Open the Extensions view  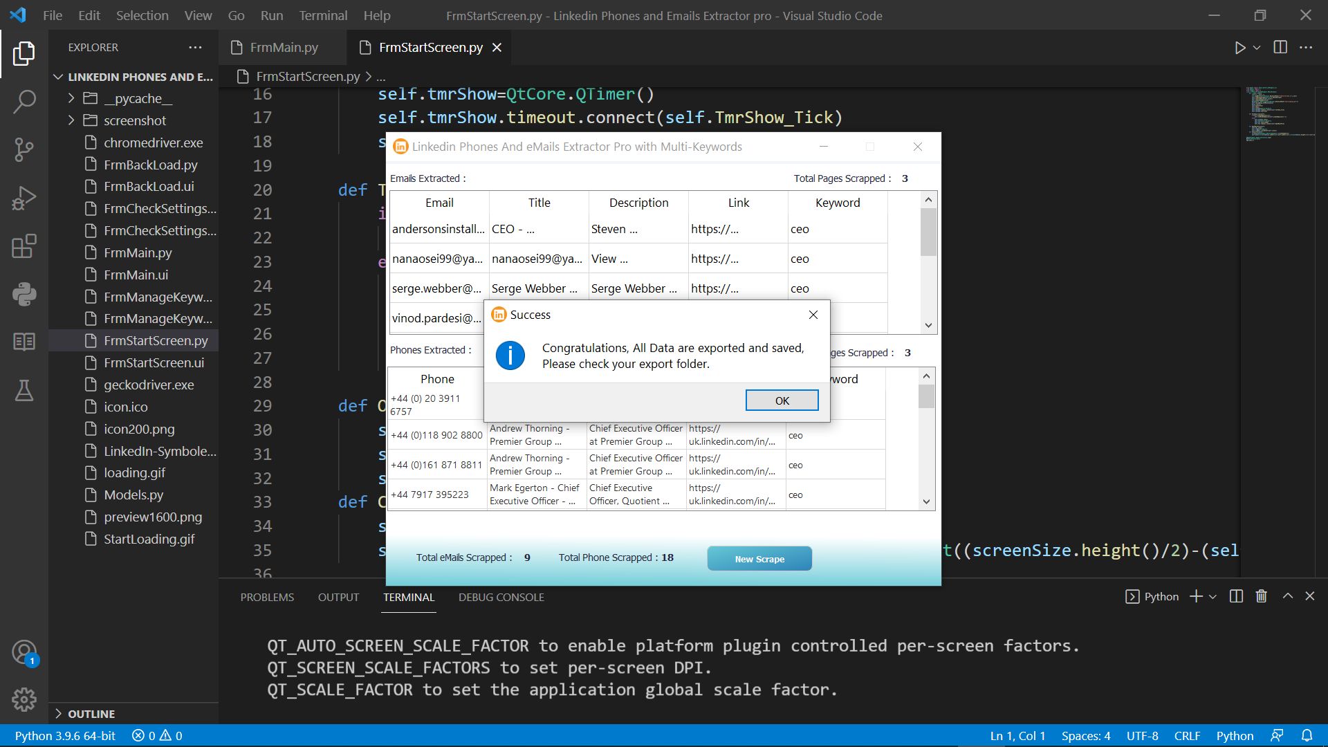coord(24,246)
